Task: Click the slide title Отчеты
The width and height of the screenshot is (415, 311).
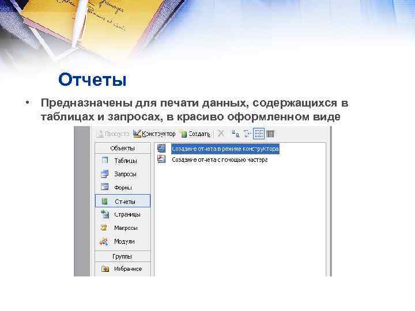Action: [92, 79]
